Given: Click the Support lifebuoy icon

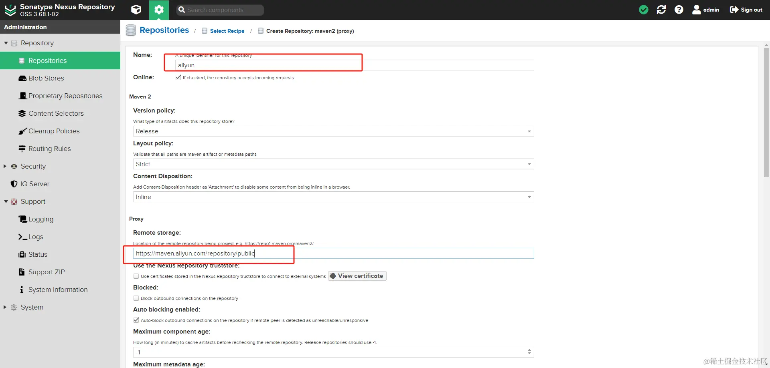Looking at the screenshot, I should pyautogui.click(x=14, y=201).
